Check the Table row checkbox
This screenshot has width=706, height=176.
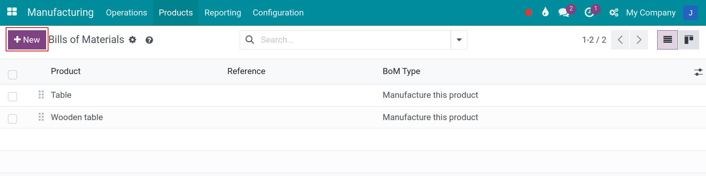click(12, 96)
